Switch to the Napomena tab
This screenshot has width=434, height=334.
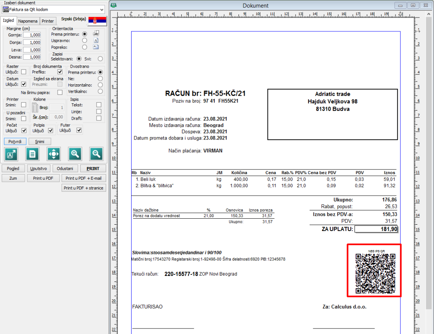tap(28, 21)
